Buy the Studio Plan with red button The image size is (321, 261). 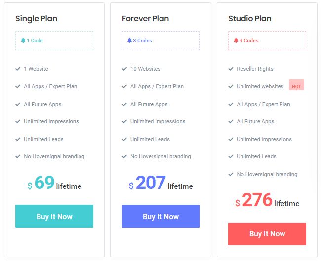pyautogui.click(x=267, y=233)
